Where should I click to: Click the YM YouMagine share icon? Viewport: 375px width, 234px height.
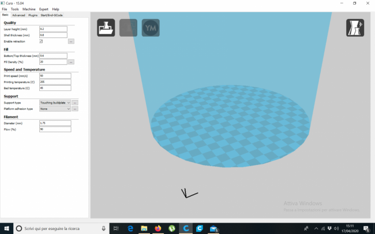point(151,28)
